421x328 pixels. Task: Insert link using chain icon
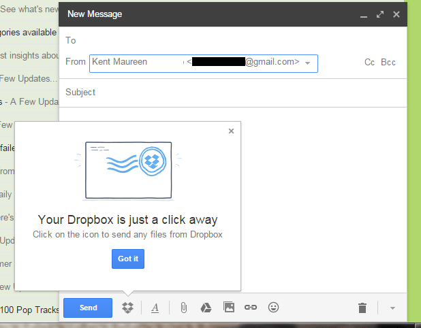tap(251, 308)
